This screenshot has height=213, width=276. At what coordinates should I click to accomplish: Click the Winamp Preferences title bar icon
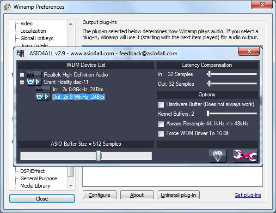pyautogui.click(x=7, y=7)
